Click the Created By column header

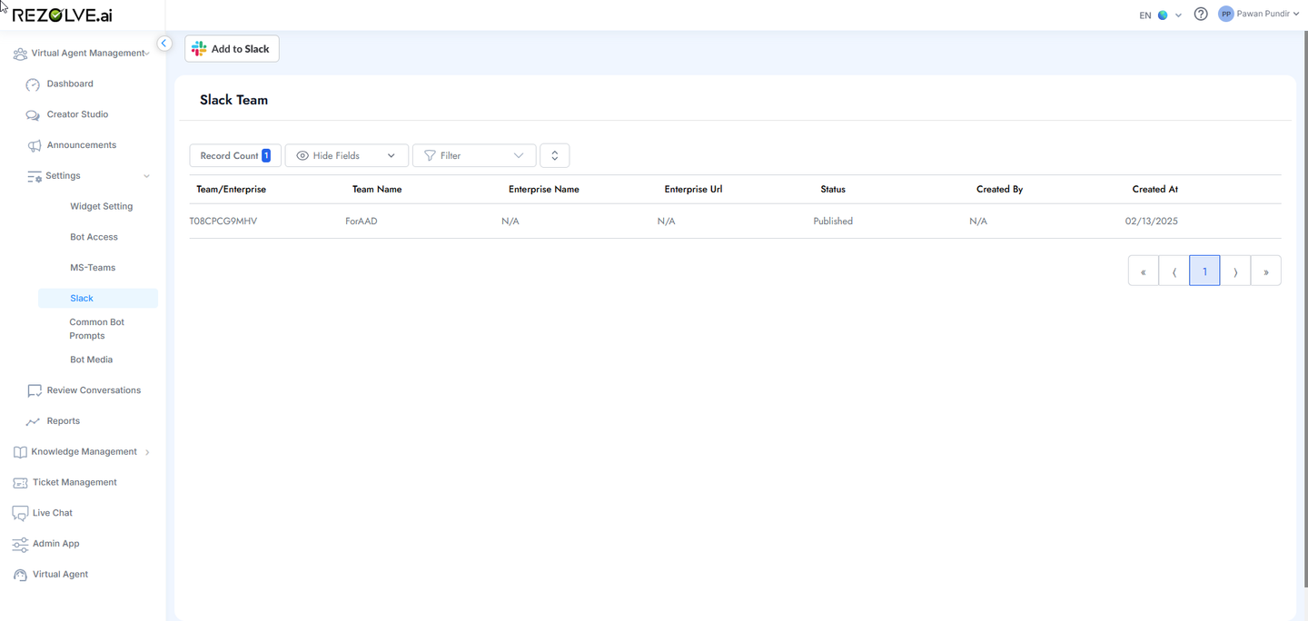click(x=1000, y=190)
